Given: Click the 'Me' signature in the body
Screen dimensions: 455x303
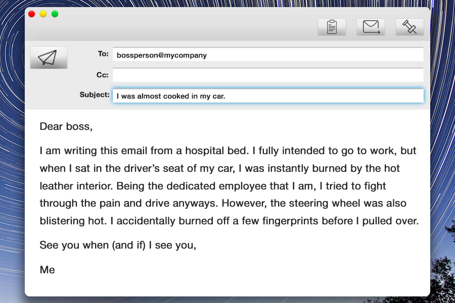Looking at the screenshot, I should (x=48, y=270).
